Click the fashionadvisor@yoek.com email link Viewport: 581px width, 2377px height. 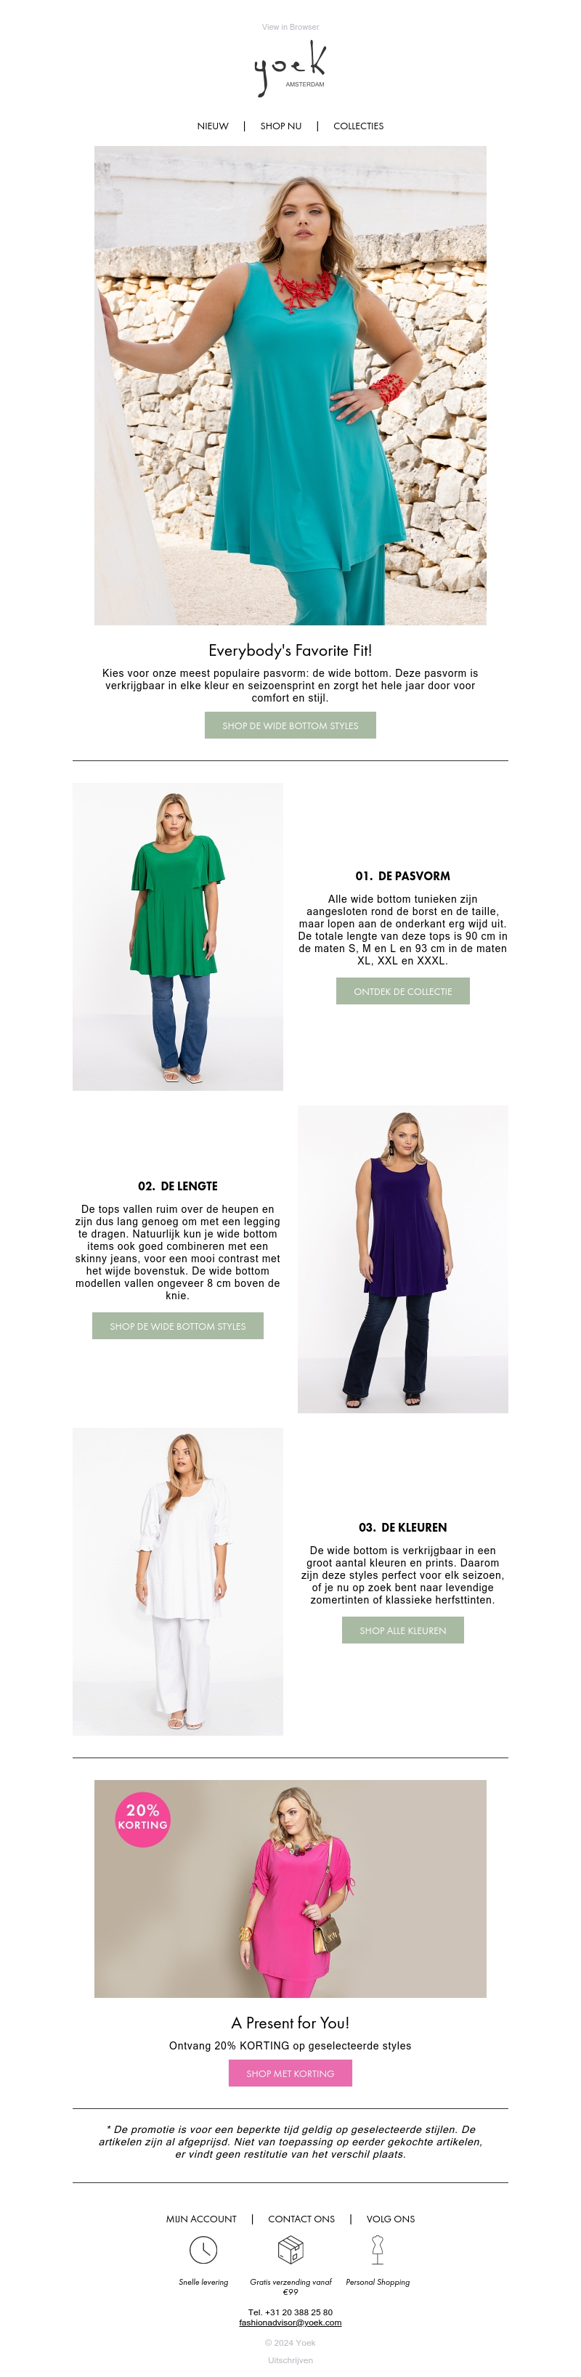pos(290,2323)
